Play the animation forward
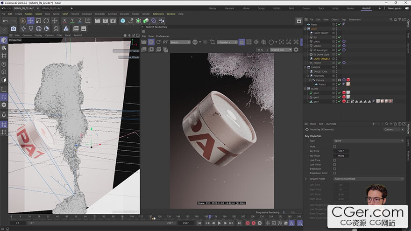 [x=220, y=223]
